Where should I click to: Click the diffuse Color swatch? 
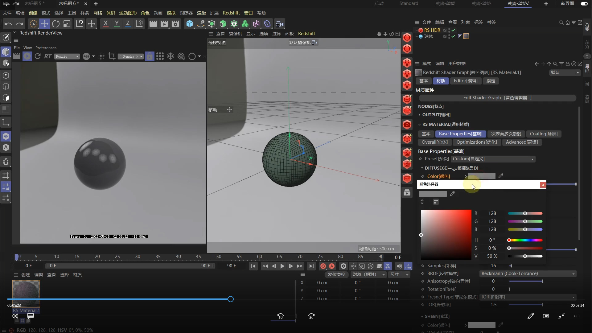point(481,176)
